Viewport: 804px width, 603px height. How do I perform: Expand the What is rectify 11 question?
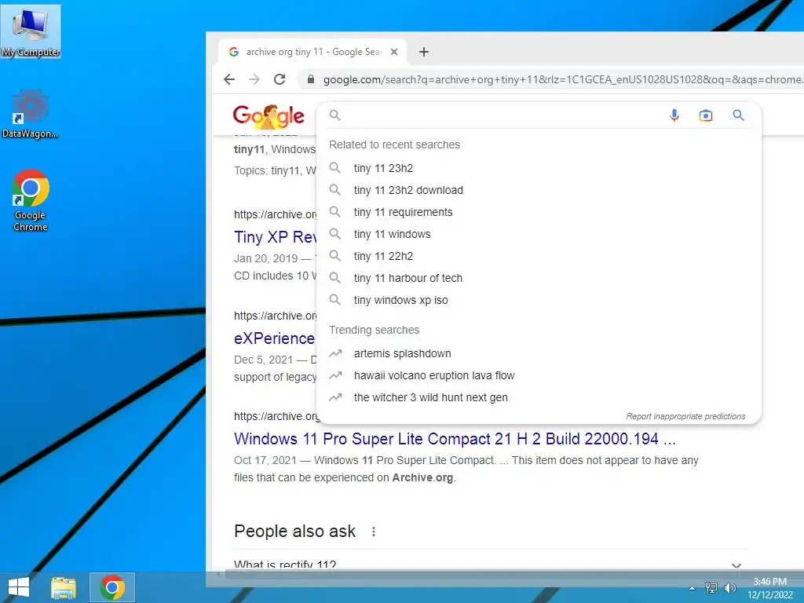point(490,565)
